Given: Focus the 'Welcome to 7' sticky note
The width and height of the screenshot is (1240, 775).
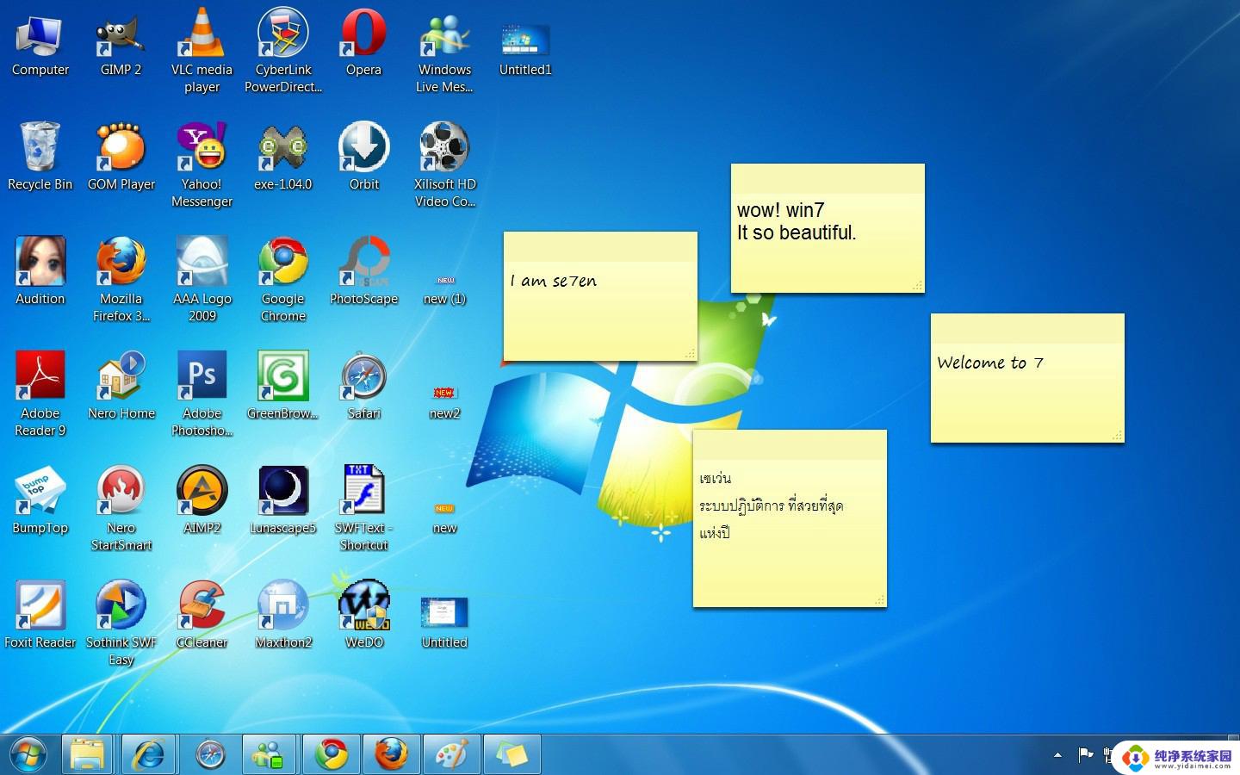Looking at the screenshot, I should tap(1027, 378).
